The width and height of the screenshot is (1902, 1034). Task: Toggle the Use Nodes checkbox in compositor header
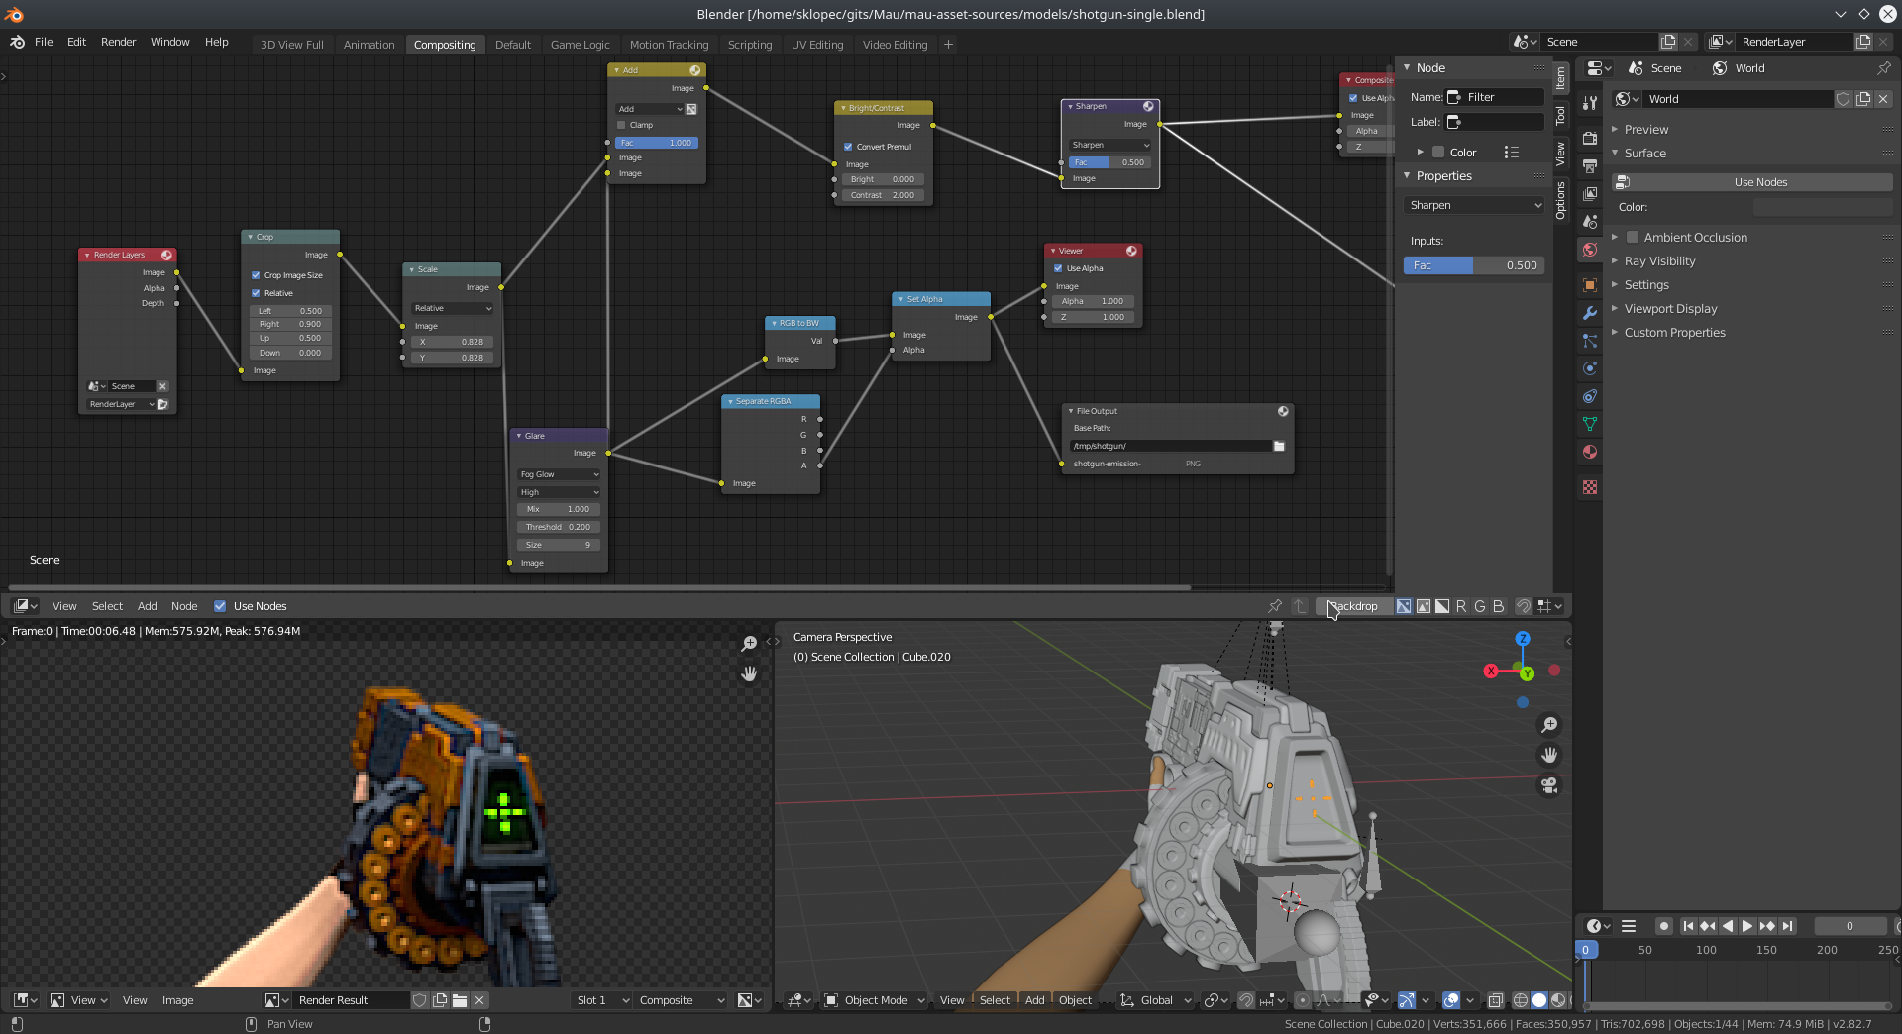[220, 606]
